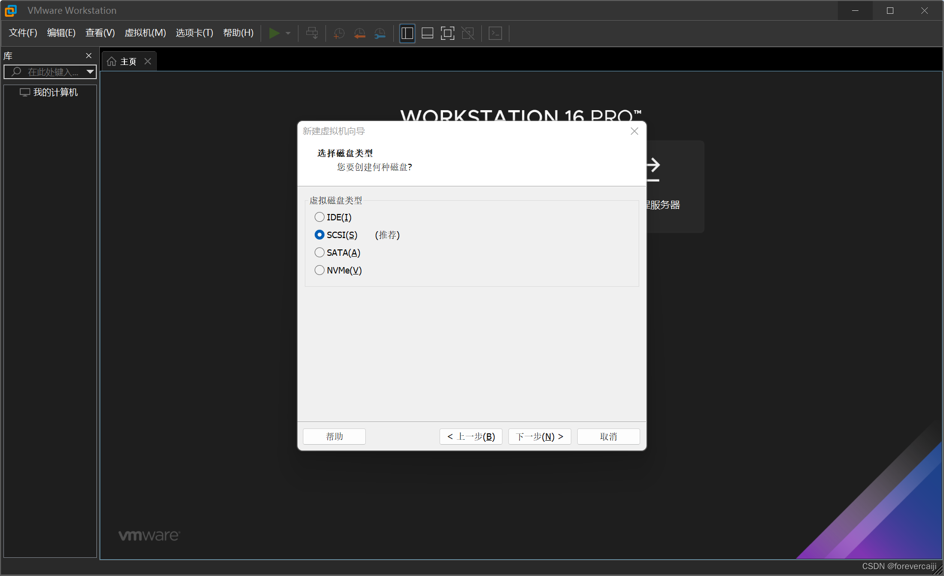Choose the NVMe(V) disk type

point(320,270)
